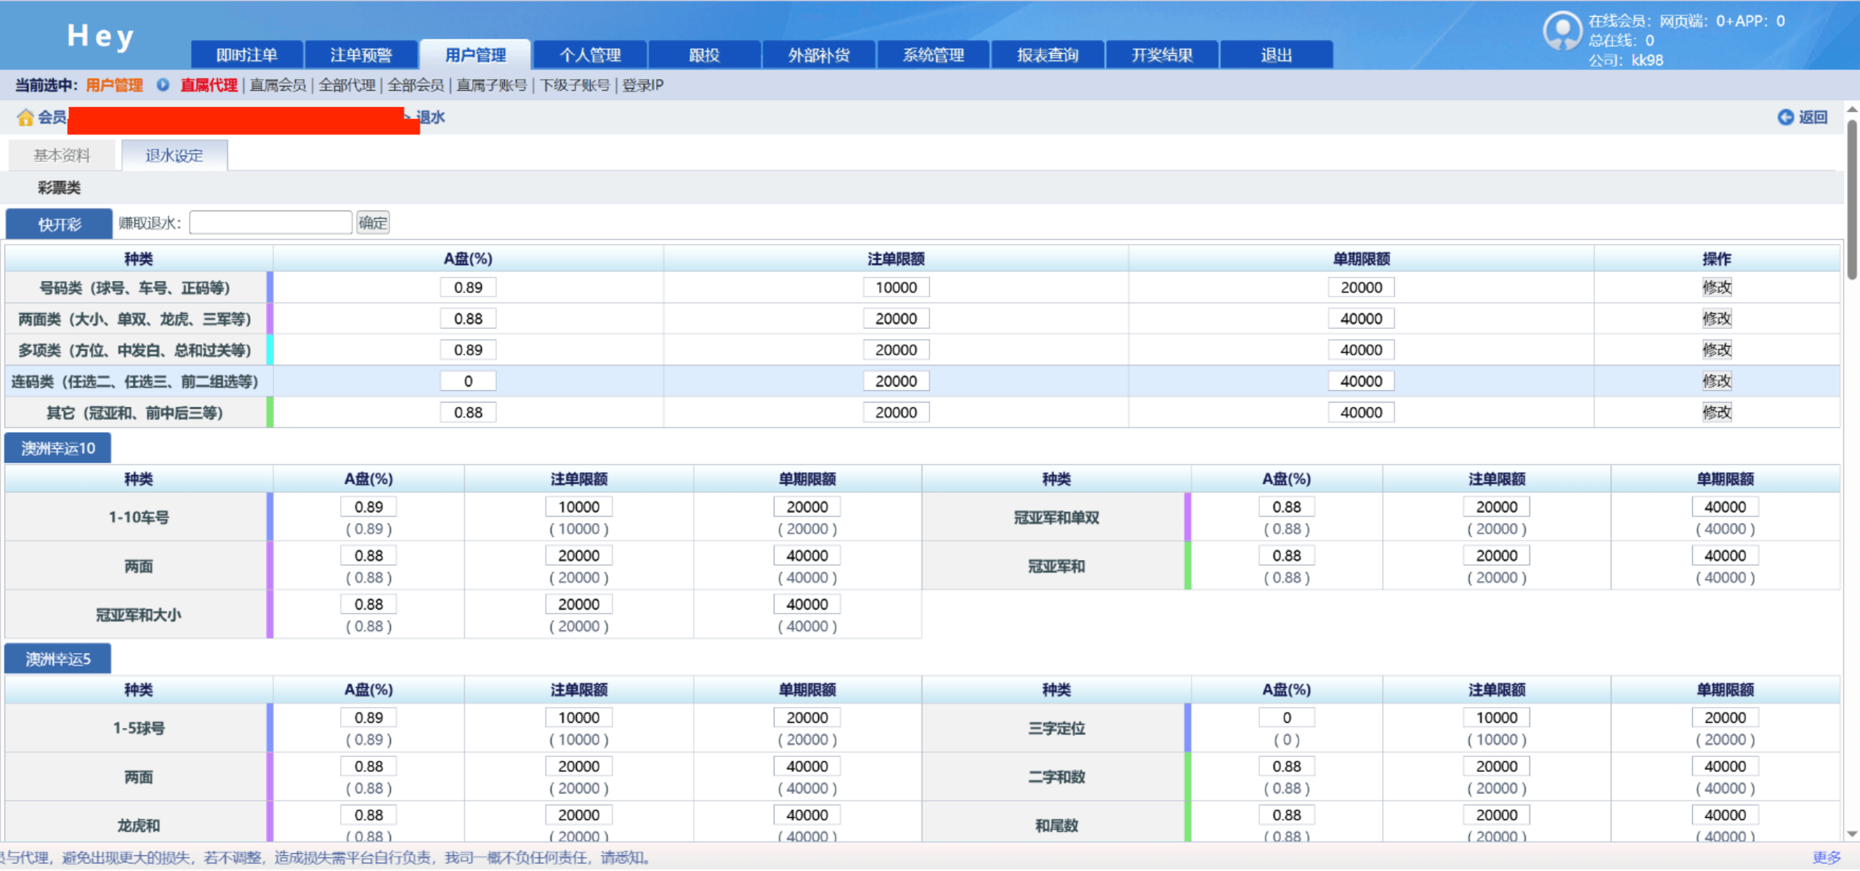Select the 澳洲幸运10 section tab
The image size is (1860, 871).
[58, 448]
